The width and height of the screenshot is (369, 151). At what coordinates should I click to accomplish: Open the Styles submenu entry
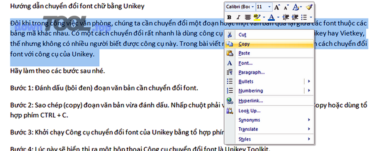coord(269,139)
